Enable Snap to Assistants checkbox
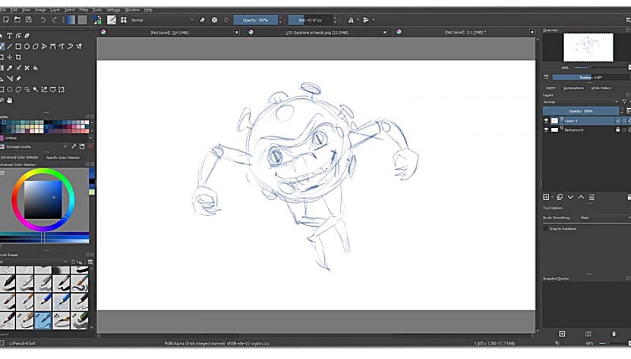The image size is (631, 359). (546, 229)
